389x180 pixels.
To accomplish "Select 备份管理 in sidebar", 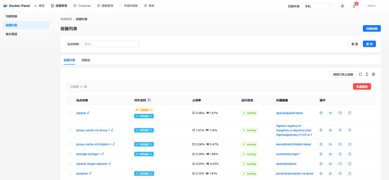I will point(26,34).
